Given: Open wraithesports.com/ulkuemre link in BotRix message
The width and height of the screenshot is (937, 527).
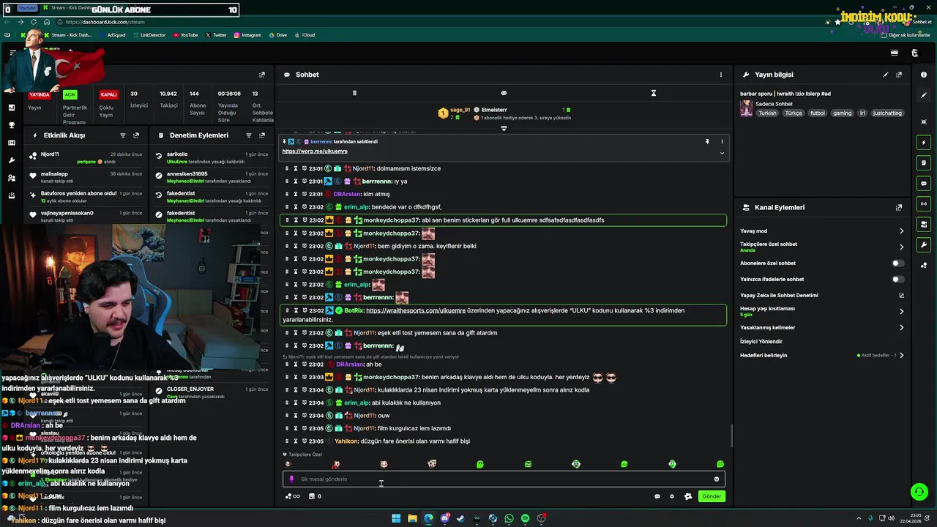Looking at the screenshot, I should 416,310.
